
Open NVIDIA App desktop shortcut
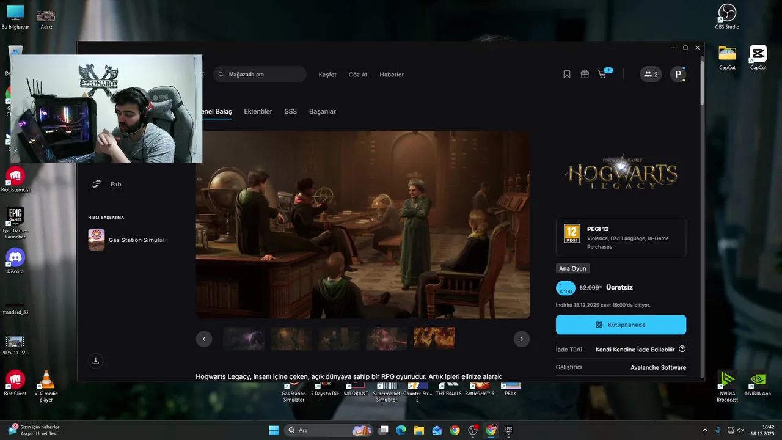coord(758,384)
